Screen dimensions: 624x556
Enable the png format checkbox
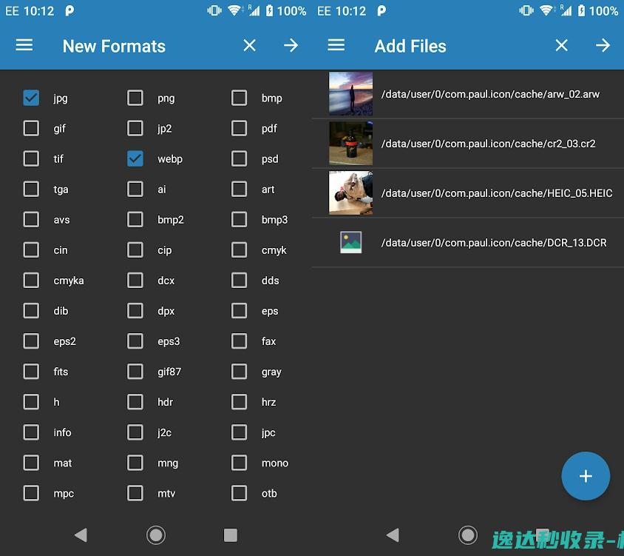[x=135, y=98]
